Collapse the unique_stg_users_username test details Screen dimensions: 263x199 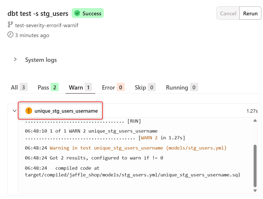14,111
